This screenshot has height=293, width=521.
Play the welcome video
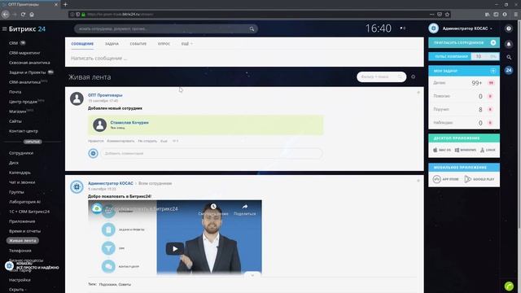(x=175, y=248)
